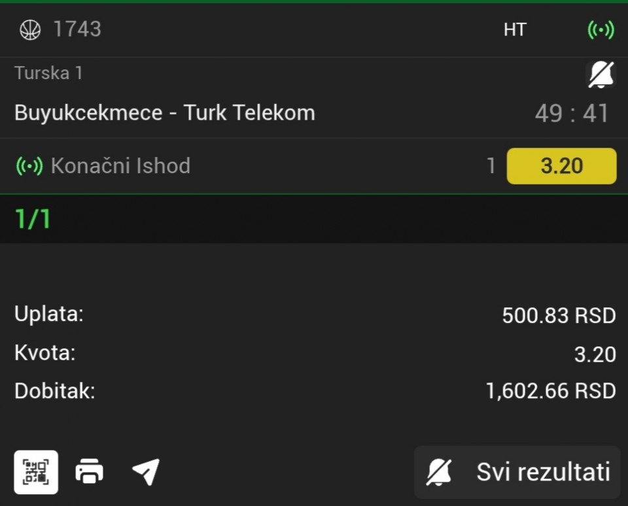Click the 49 : 41 live score
The image size is (628, 506).
point(572,114)
